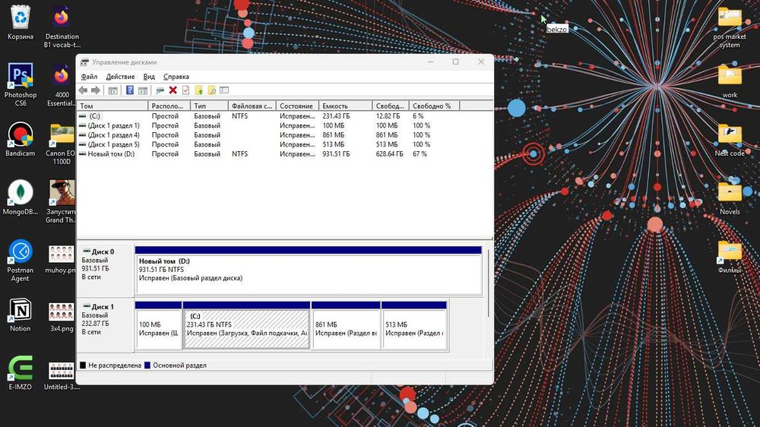Image resolution: width=760 pixels, height=427 pixels.
Task: Select the Photoshop CS6 desktop shortcut
Action: [21, 85]
